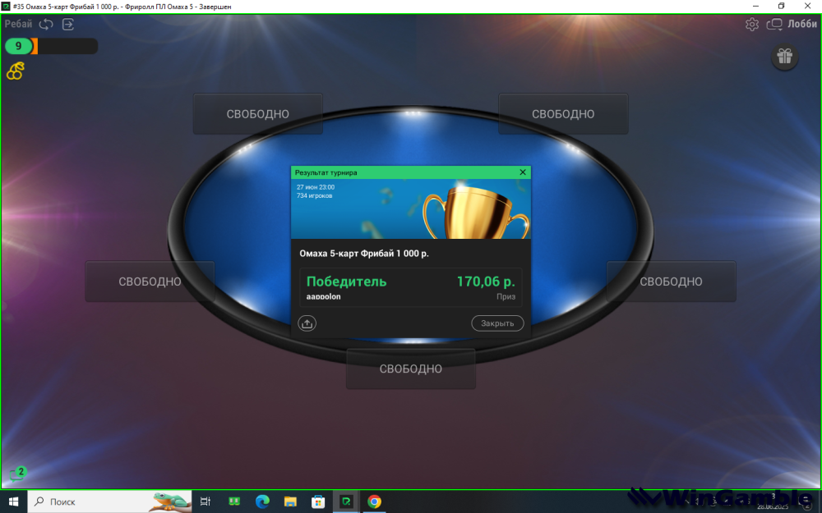Click the Лобби button
822x513 pixels.
(x=801, y=25)
